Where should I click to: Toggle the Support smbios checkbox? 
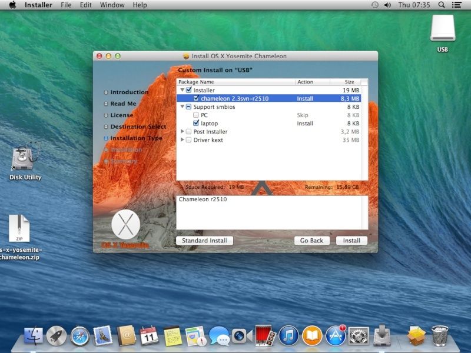coord(189,106)
